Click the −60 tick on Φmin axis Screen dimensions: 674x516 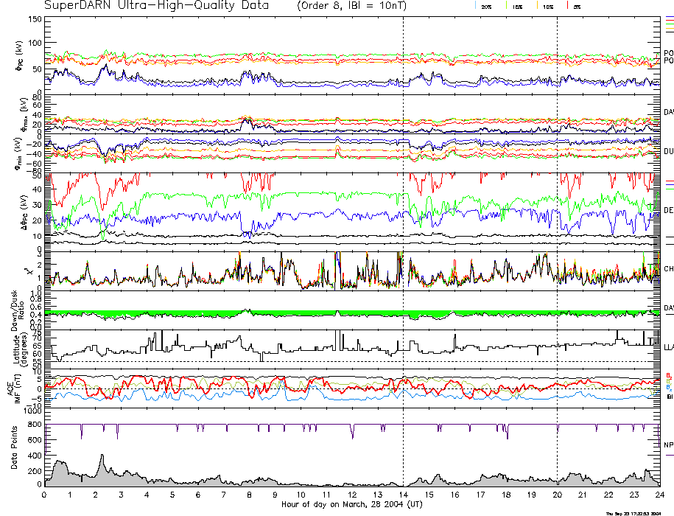click(35, 164)
